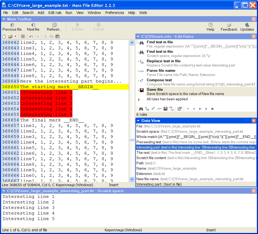The height and width of the screenshot is (234, 258).
Task: Click the blue stop square icon
Action: click(x=213, y=109)
